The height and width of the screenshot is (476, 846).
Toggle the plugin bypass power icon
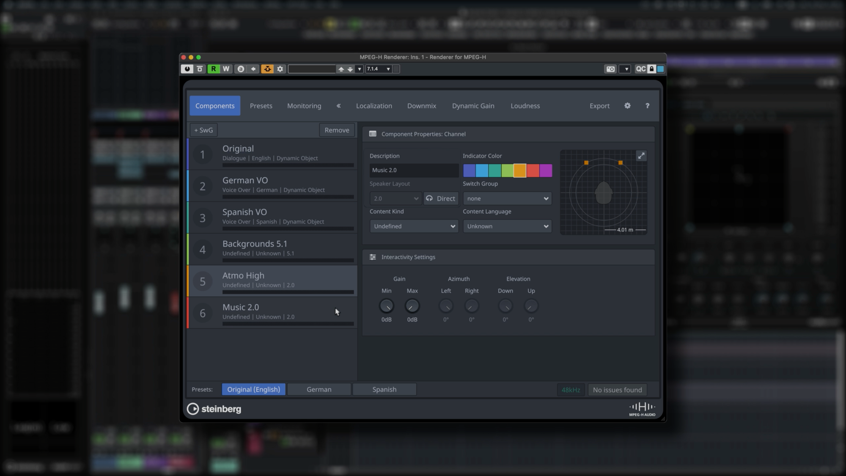187,69
